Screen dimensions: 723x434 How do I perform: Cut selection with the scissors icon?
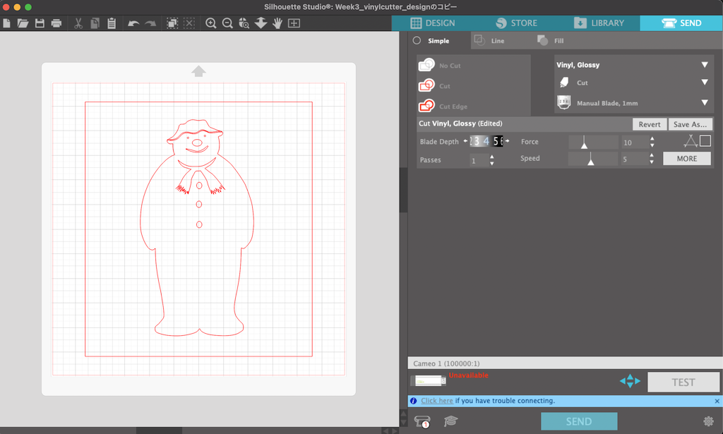pos(78,23)
